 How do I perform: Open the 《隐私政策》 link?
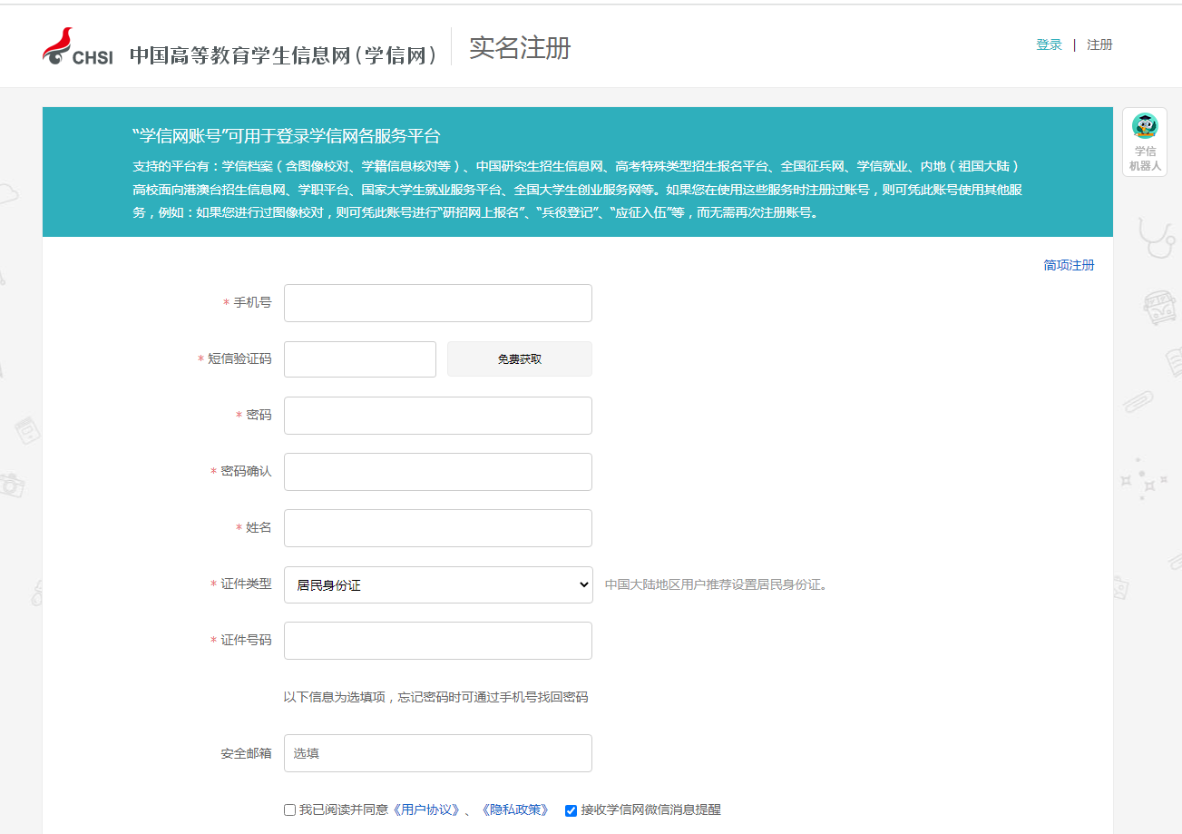tap(513, 809)
